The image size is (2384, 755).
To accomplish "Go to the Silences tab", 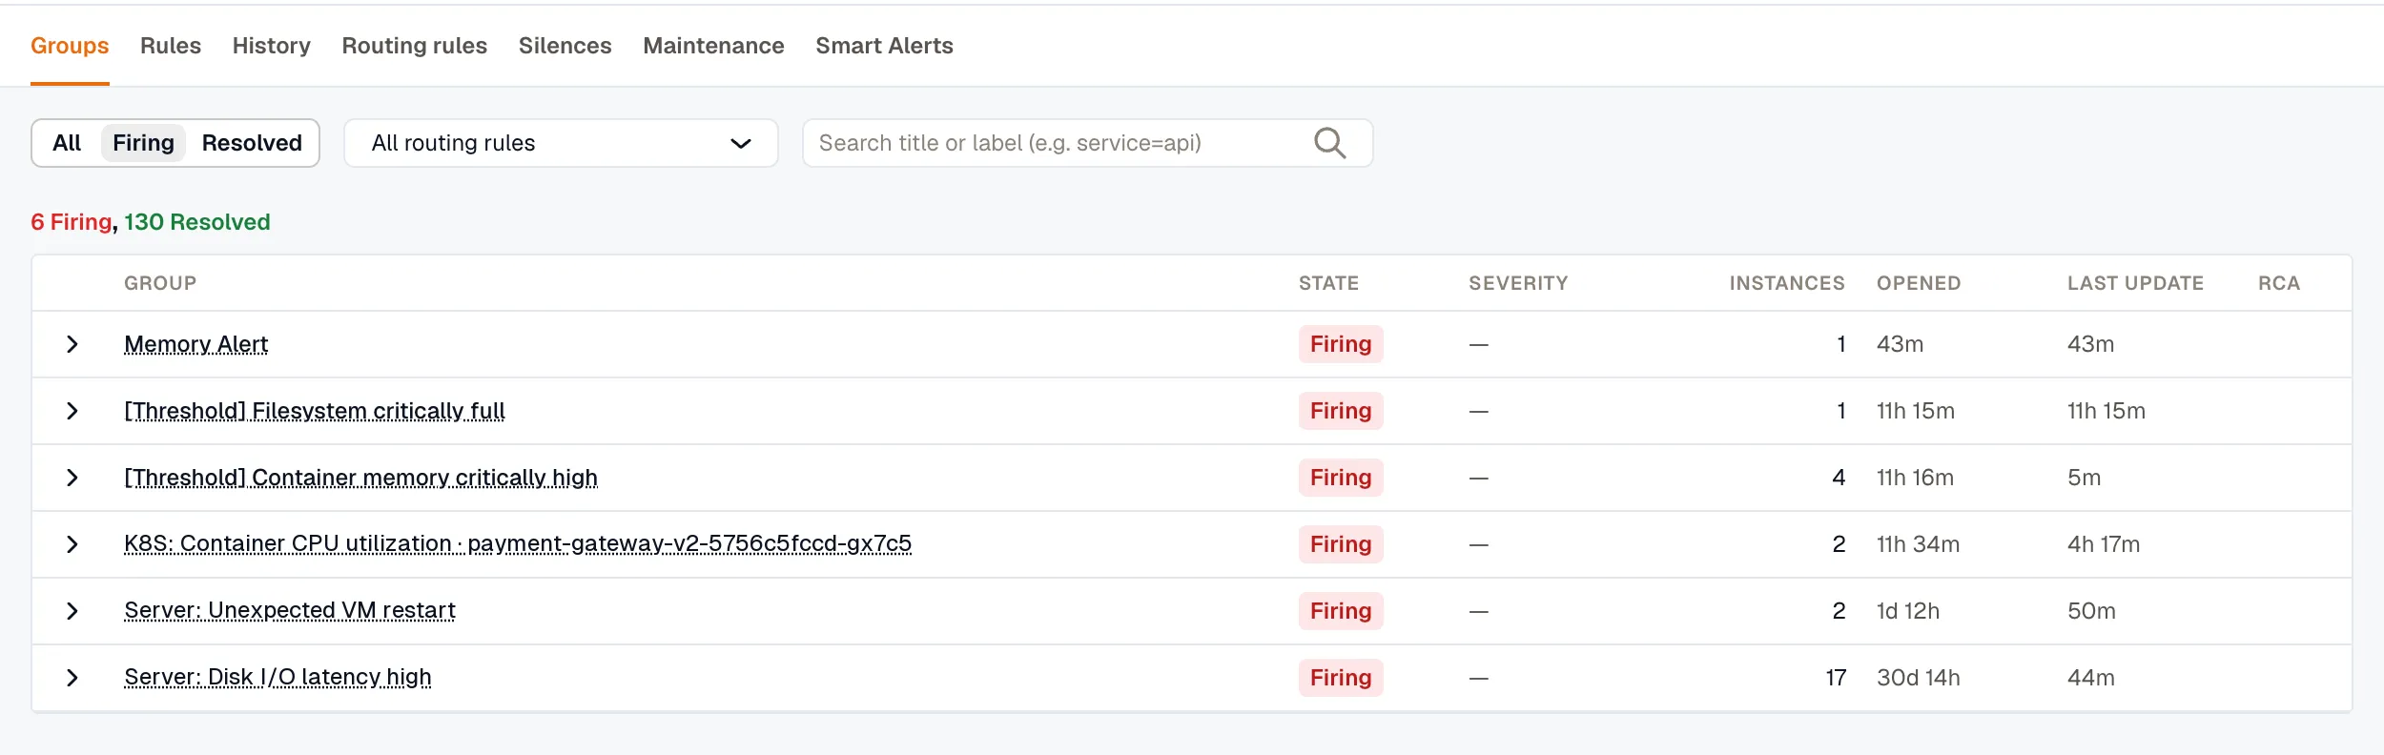I will (x=565, y=46).
